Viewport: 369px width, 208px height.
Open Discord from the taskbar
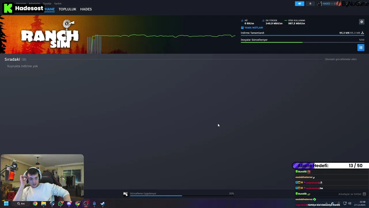coord(69,203)
